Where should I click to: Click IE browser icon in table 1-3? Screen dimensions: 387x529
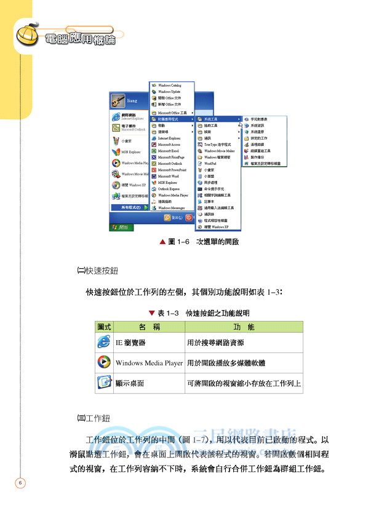[104, 342]
